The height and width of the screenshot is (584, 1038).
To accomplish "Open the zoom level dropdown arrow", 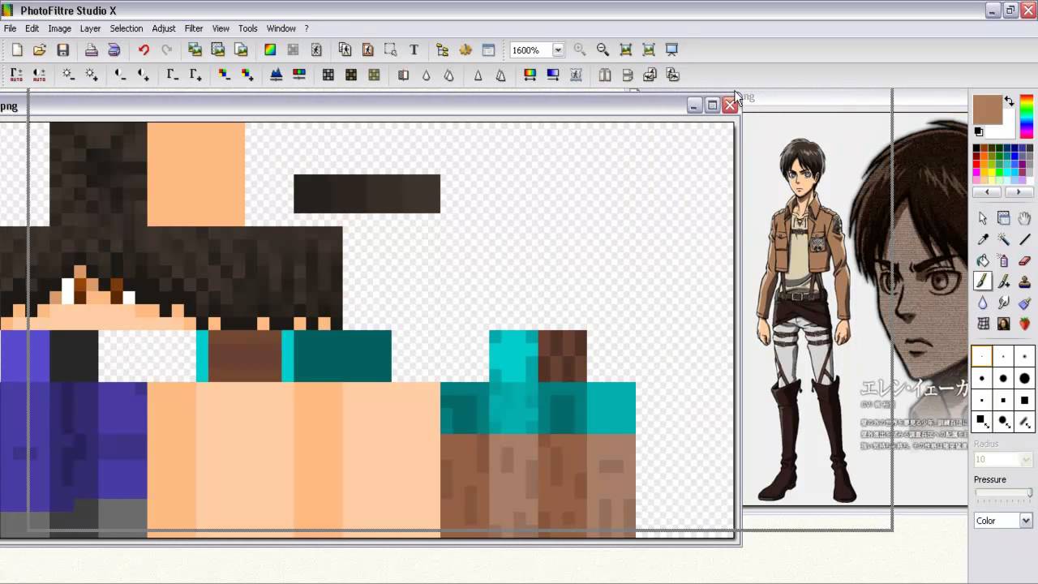I will click(x=558, y=50).
